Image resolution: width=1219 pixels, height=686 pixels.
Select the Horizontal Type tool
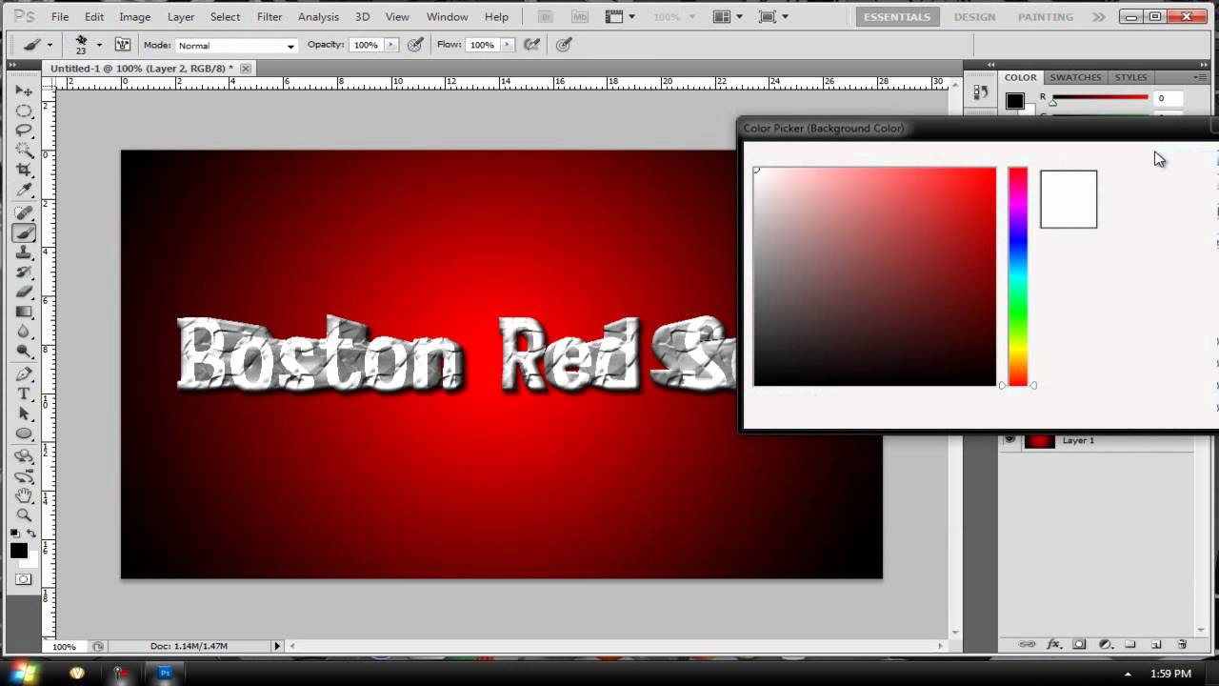(24, 394)
